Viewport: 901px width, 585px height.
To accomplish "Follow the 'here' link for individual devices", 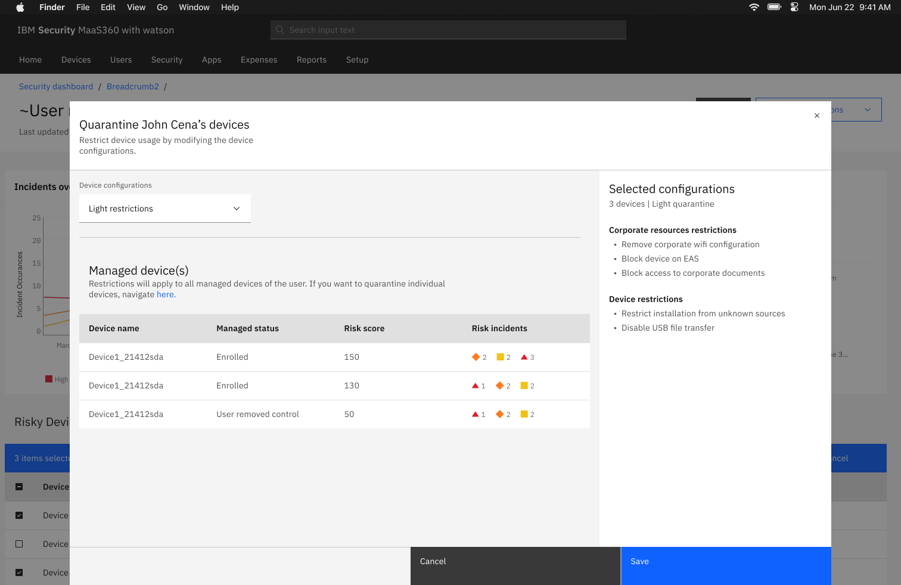I will tap(165, 294).
